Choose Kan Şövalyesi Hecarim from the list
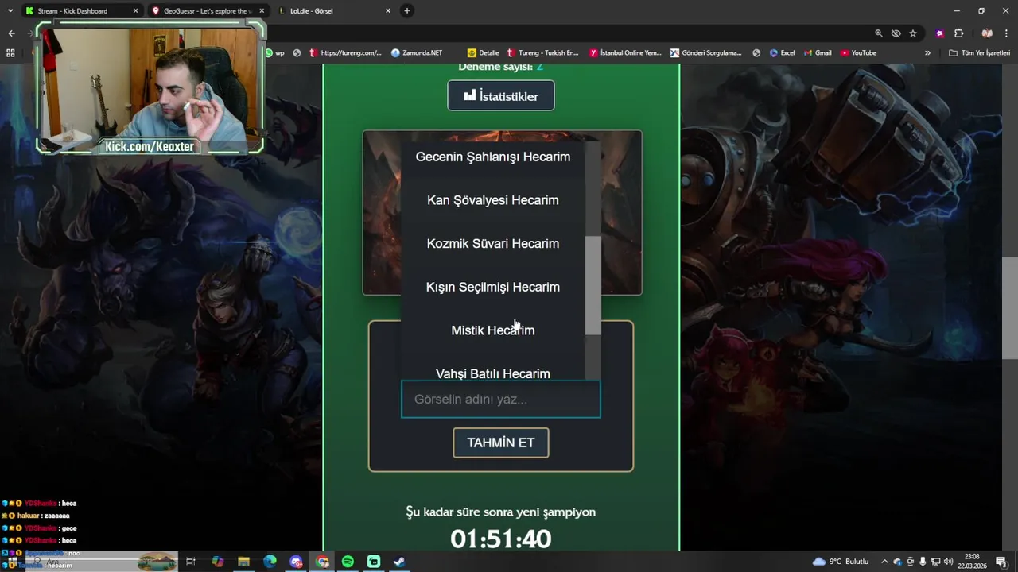1018x572 pixels. click(493, 200)
